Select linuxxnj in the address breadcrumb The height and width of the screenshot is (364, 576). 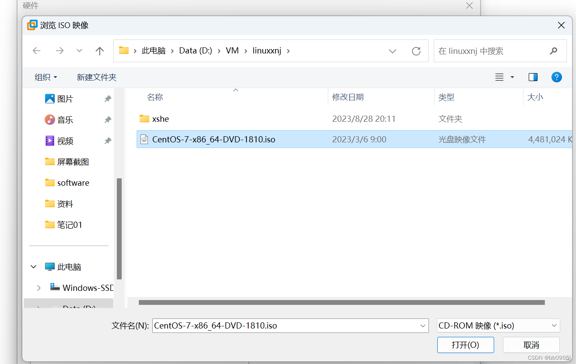coord(267,51)
